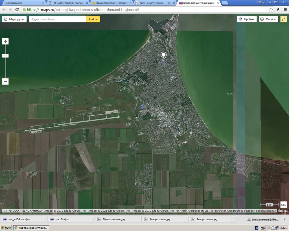This screenshot has height=231, width=289.
Task: Click the green padlock security icon
Action: tap(24, 10)
